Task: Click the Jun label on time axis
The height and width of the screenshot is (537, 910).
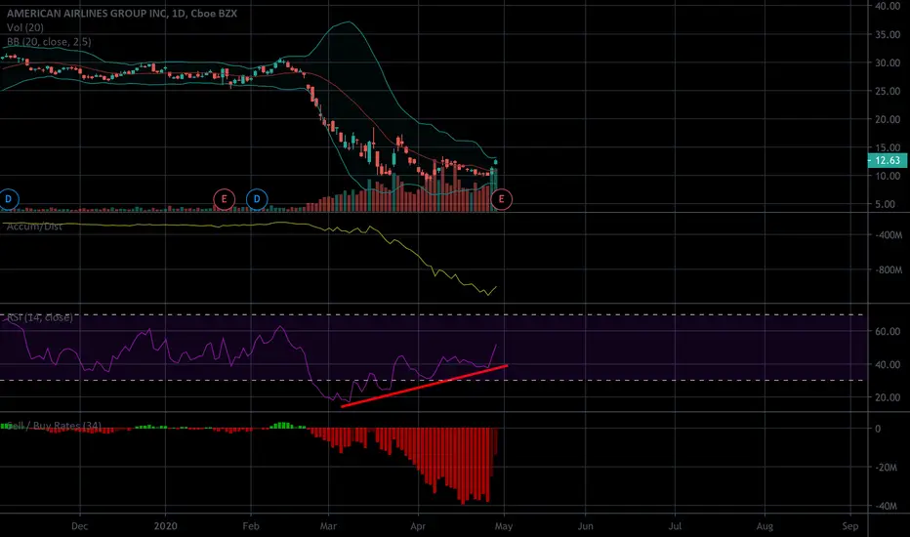Action: pos(586,526)
